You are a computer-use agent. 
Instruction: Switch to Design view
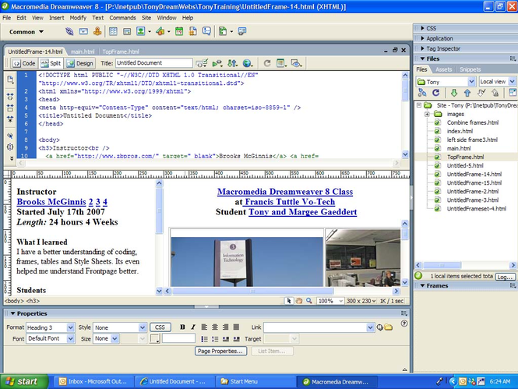[81, 63]
